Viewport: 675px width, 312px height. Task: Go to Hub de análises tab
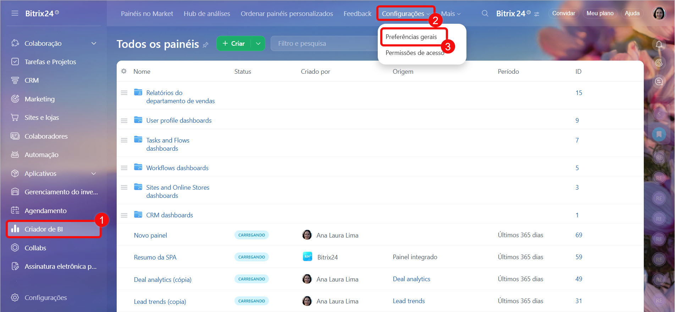pos(207,14)
